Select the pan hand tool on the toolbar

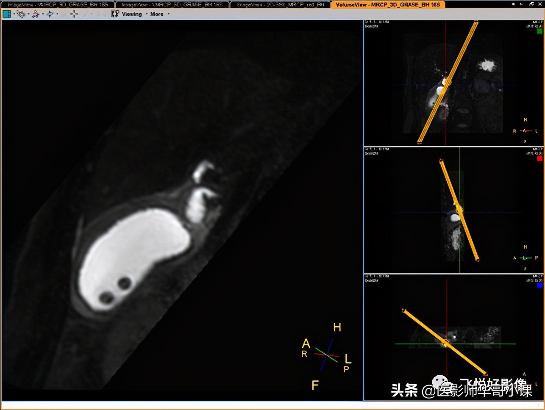pos(21,14)
